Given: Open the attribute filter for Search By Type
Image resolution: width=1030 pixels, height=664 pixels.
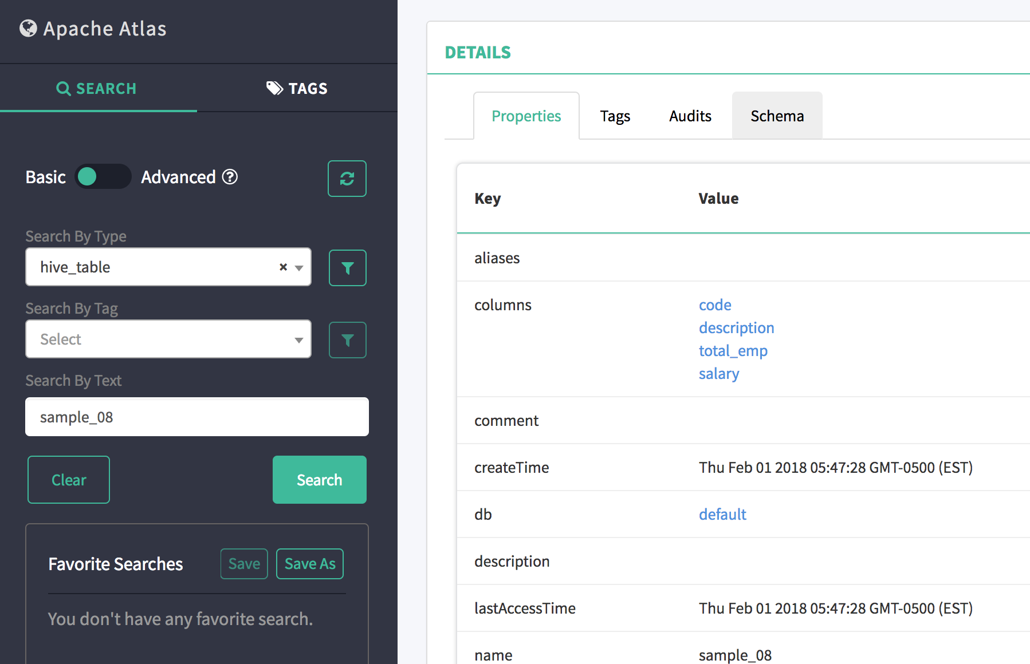Looking at the screenshot, I should click(348, 268).
